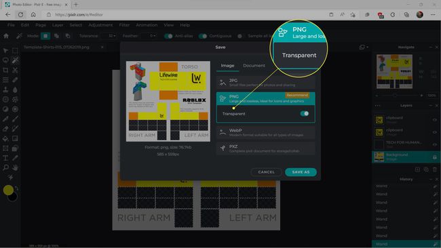
Task: Select the Crop tool
Action: click(x=5, y=70)
